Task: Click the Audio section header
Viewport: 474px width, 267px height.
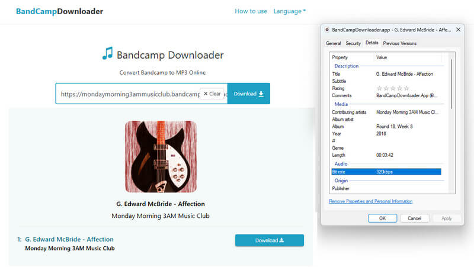Action: click(x=341, y=164)
